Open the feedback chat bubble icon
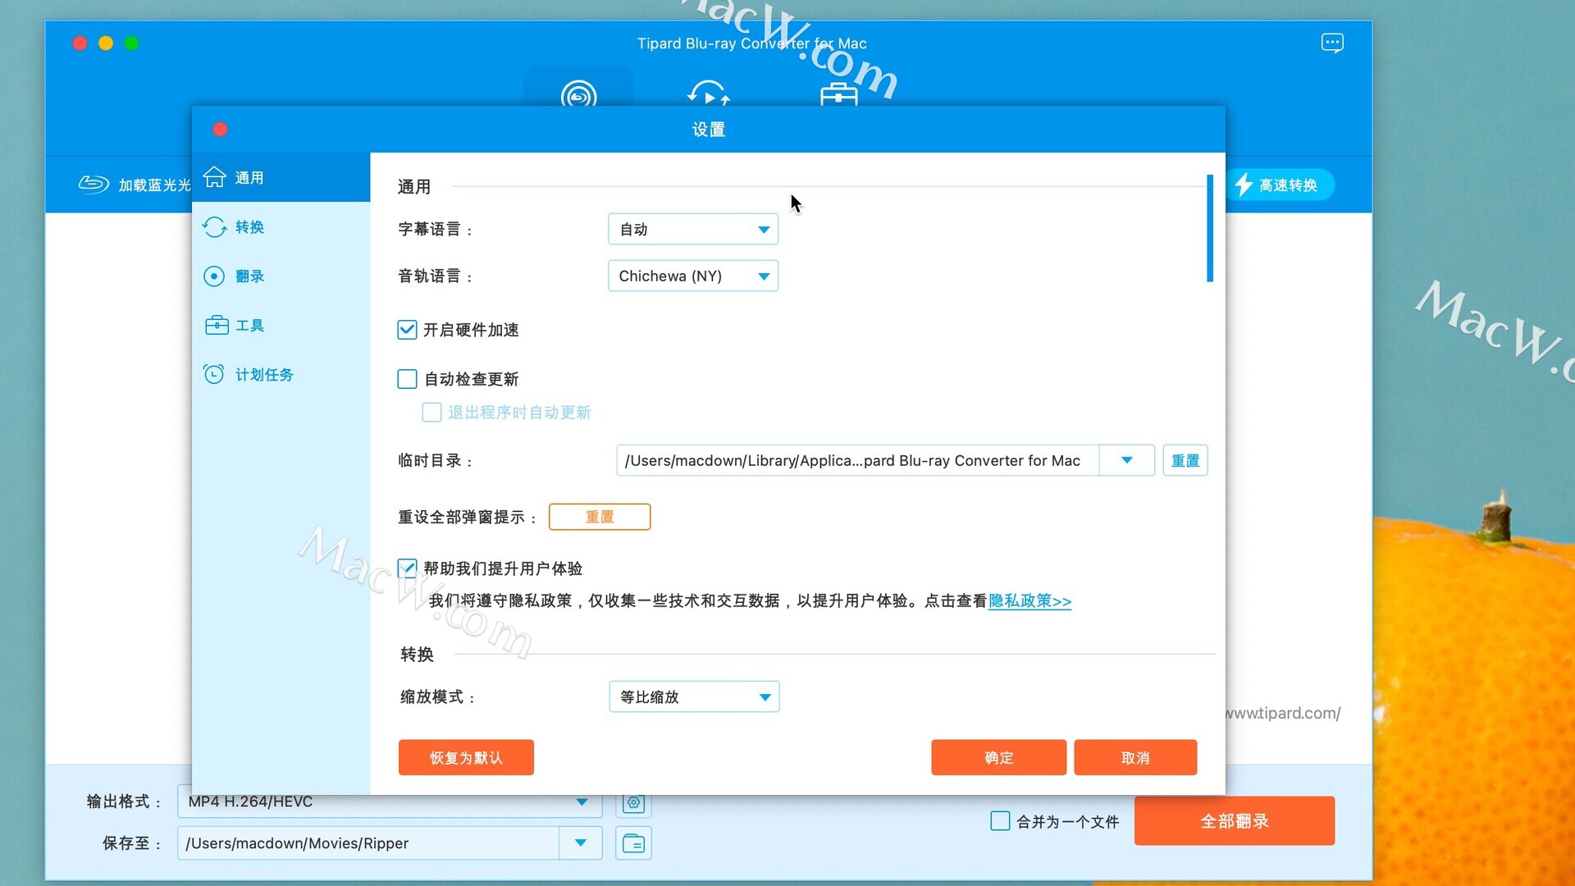 (x=1332, y=43)
